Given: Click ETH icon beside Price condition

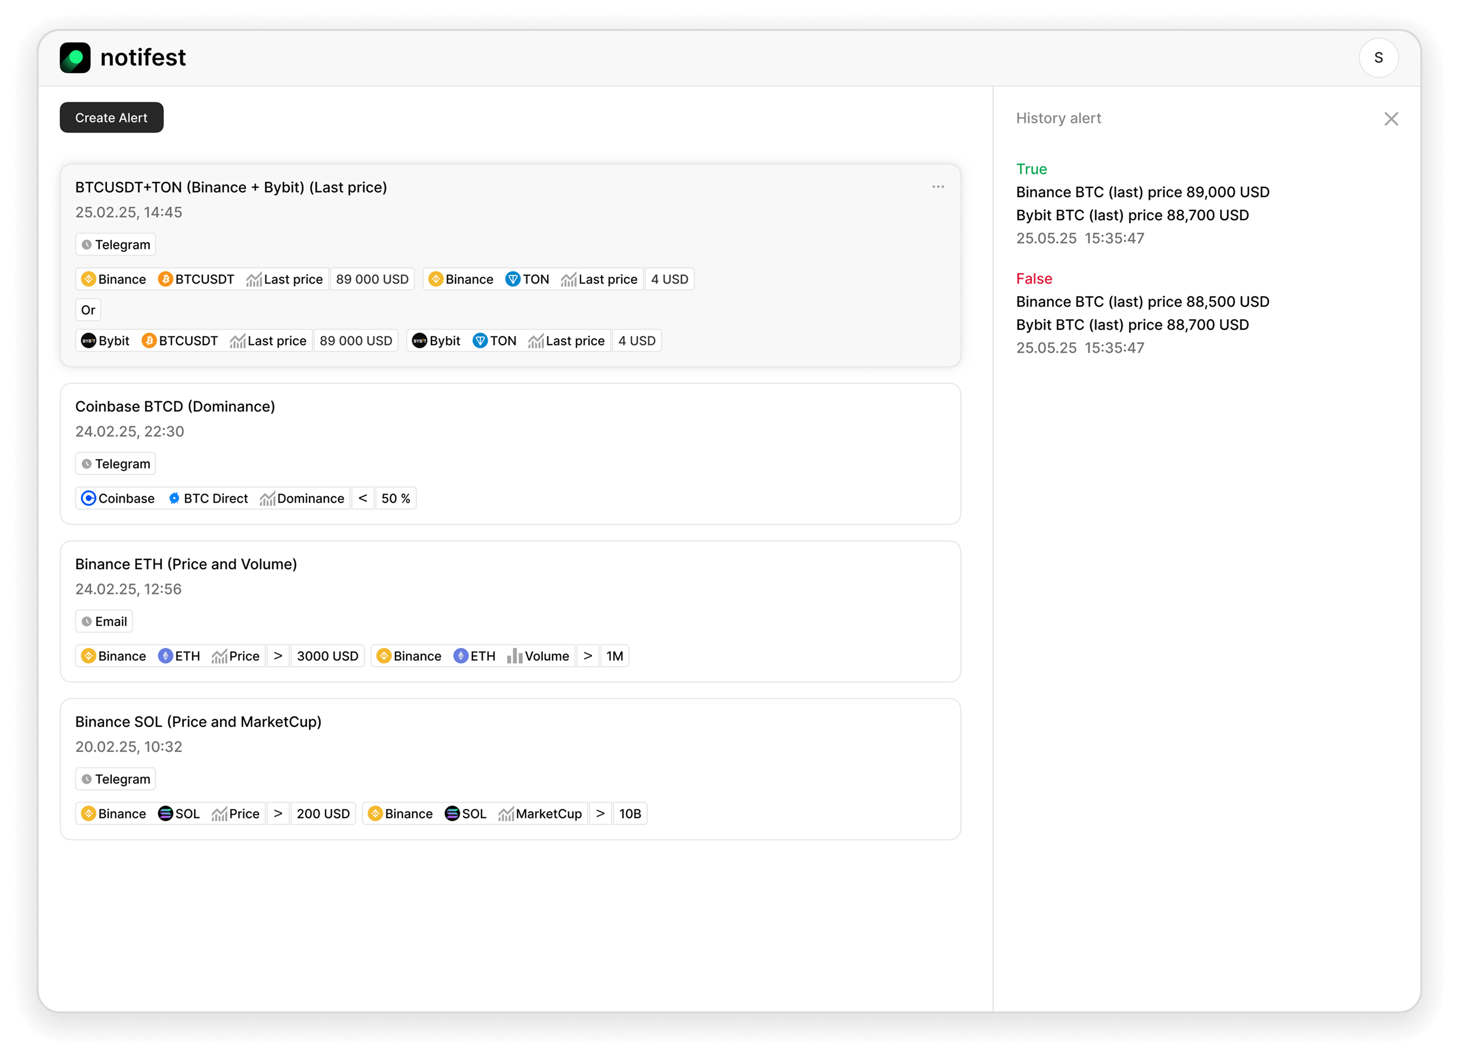Looking at the screenshot, I should (165, 655).
